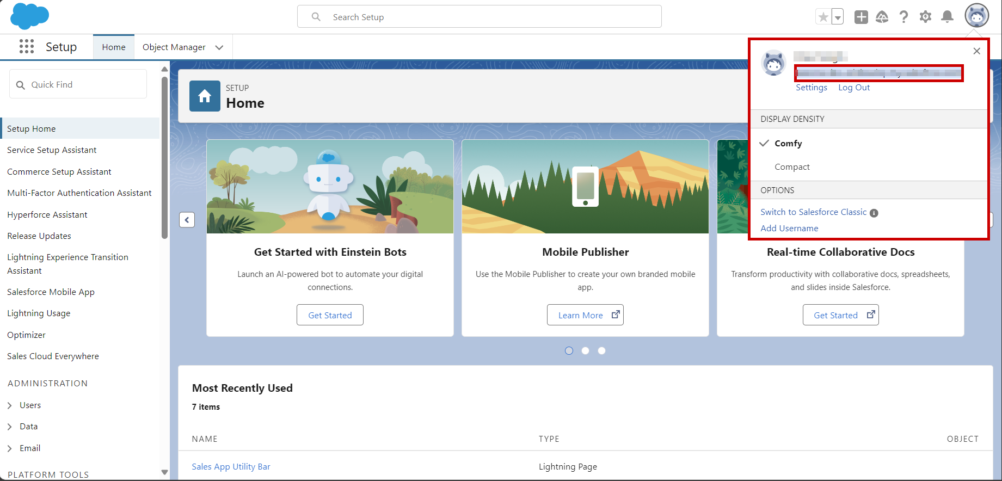Expand the Users section chevron

click(x=10, y=405)
